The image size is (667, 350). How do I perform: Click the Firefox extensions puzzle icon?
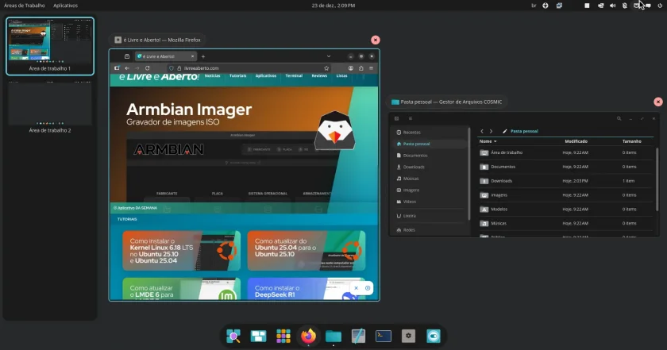(360, 68)
